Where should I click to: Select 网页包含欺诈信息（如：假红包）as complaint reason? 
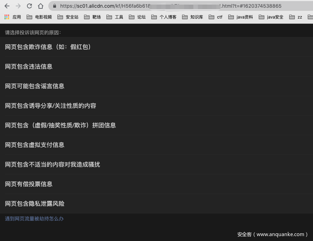(x=47, y=47)
